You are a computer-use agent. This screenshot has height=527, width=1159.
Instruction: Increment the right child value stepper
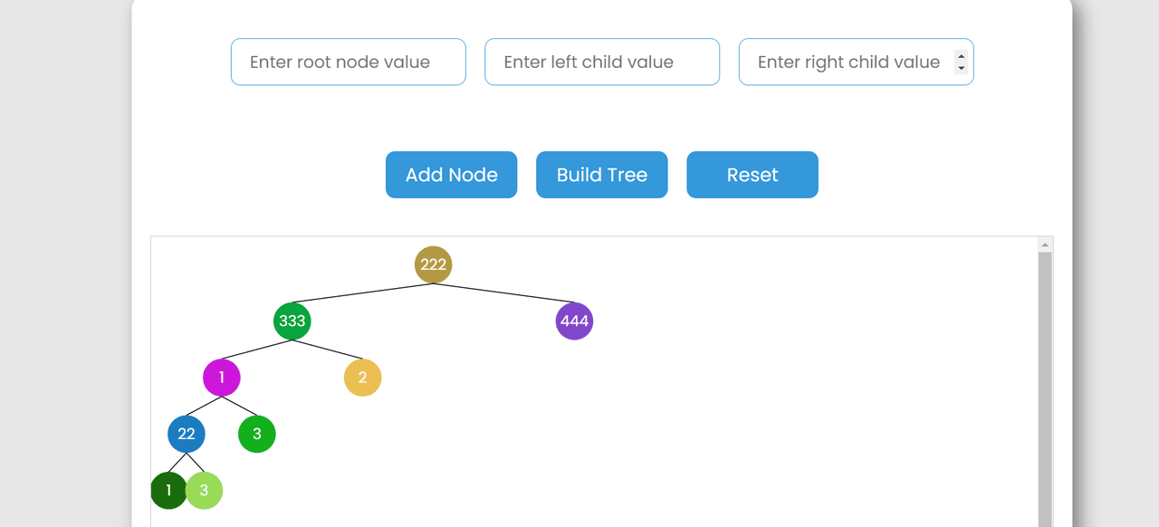pyautogui.click(x=962, y=56)
